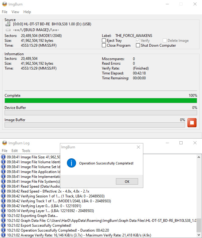Click info icon of Image File File System row
202x238 pixels.
[x=3, y=181]
